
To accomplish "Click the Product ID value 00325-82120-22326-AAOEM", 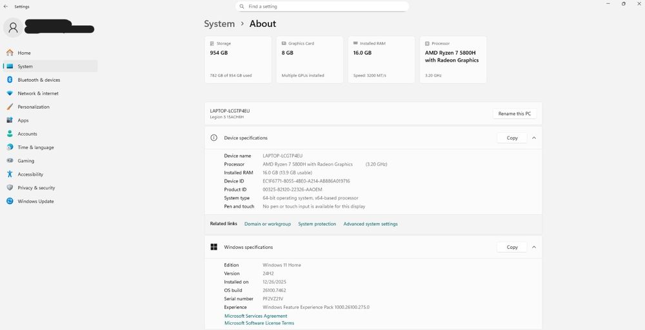I will [292, 190].
